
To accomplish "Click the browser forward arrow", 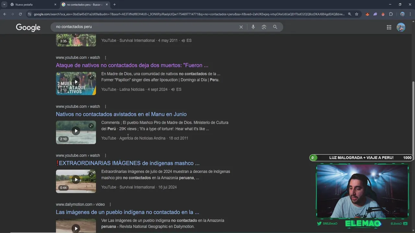I will [x=12, y=14].
